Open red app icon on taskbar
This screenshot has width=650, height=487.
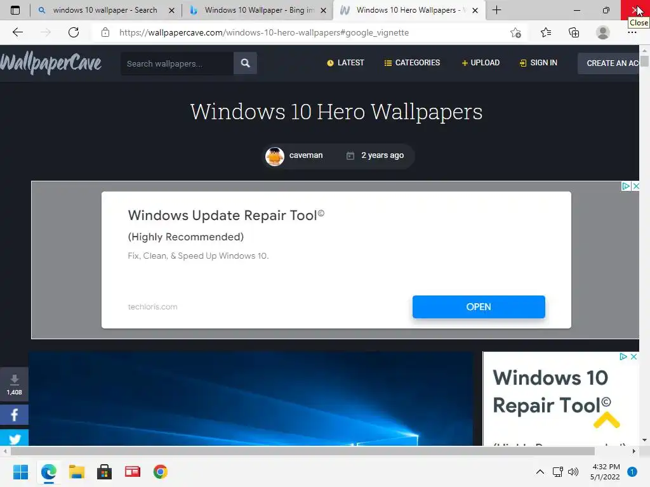pyautogui.click(x=133, y=472)
